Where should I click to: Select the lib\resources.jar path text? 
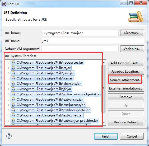click(50, 63)
